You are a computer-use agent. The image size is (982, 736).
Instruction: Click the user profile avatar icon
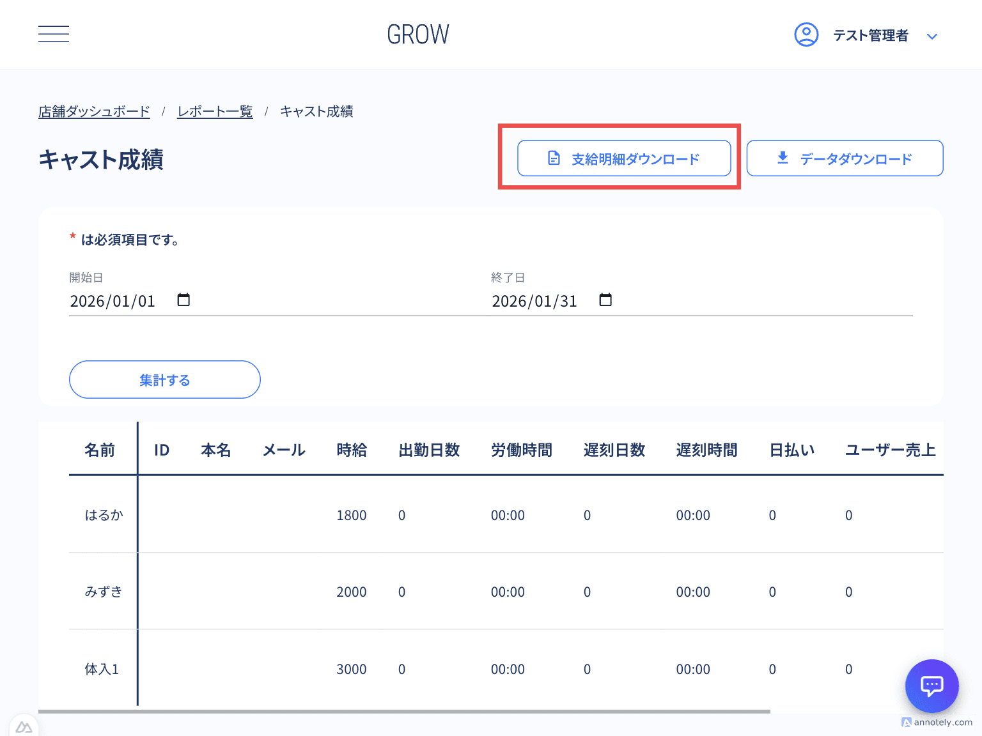click(x=806, y=34)
